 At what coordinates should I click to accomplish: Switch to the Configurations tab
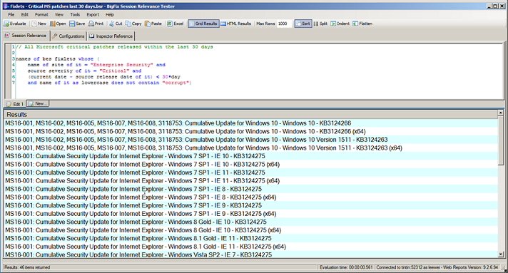click(68, 36)
